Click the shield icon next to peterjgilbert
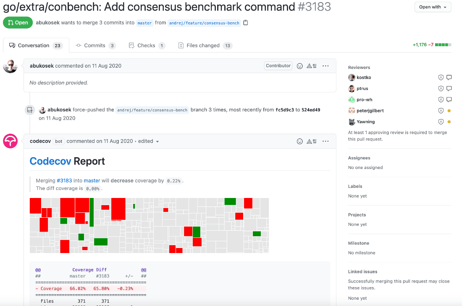The height and width of the screenshot is (306, 462). point(441,111)
